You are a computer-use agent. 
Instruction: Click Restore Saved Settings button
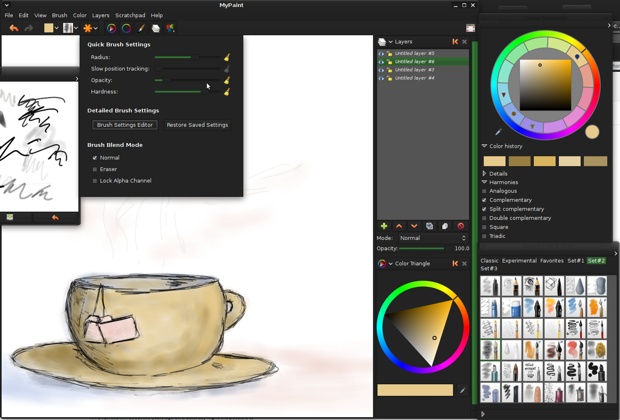click(197, 125)
